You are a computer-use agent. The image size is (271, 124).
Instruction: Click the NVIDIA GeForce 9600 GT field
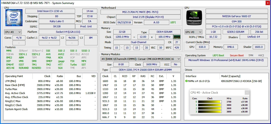tap(237, 16)
